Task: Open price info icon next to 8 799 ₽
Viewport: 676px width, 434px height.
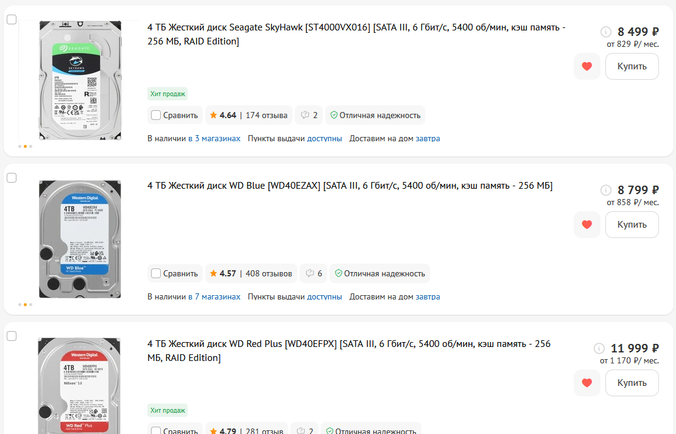Action: point(606,190)
